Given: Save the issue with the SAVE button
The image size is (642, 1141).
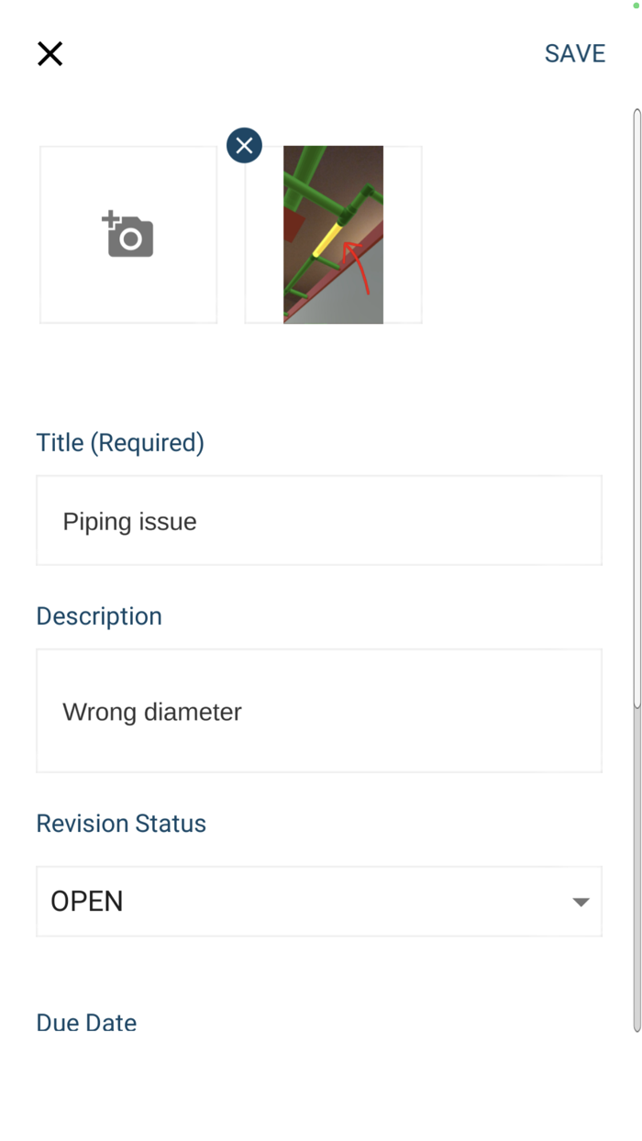Looking at the screenshot, I should tap(575, 54).
